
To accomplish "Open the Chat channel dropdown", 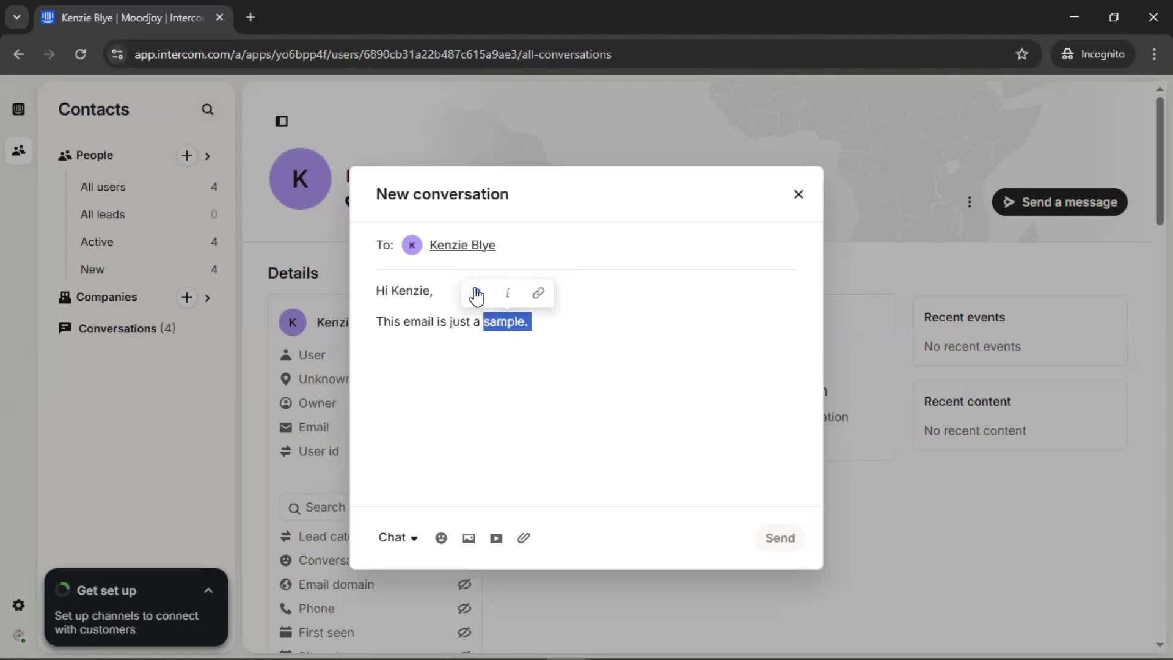I will [398, 538].
